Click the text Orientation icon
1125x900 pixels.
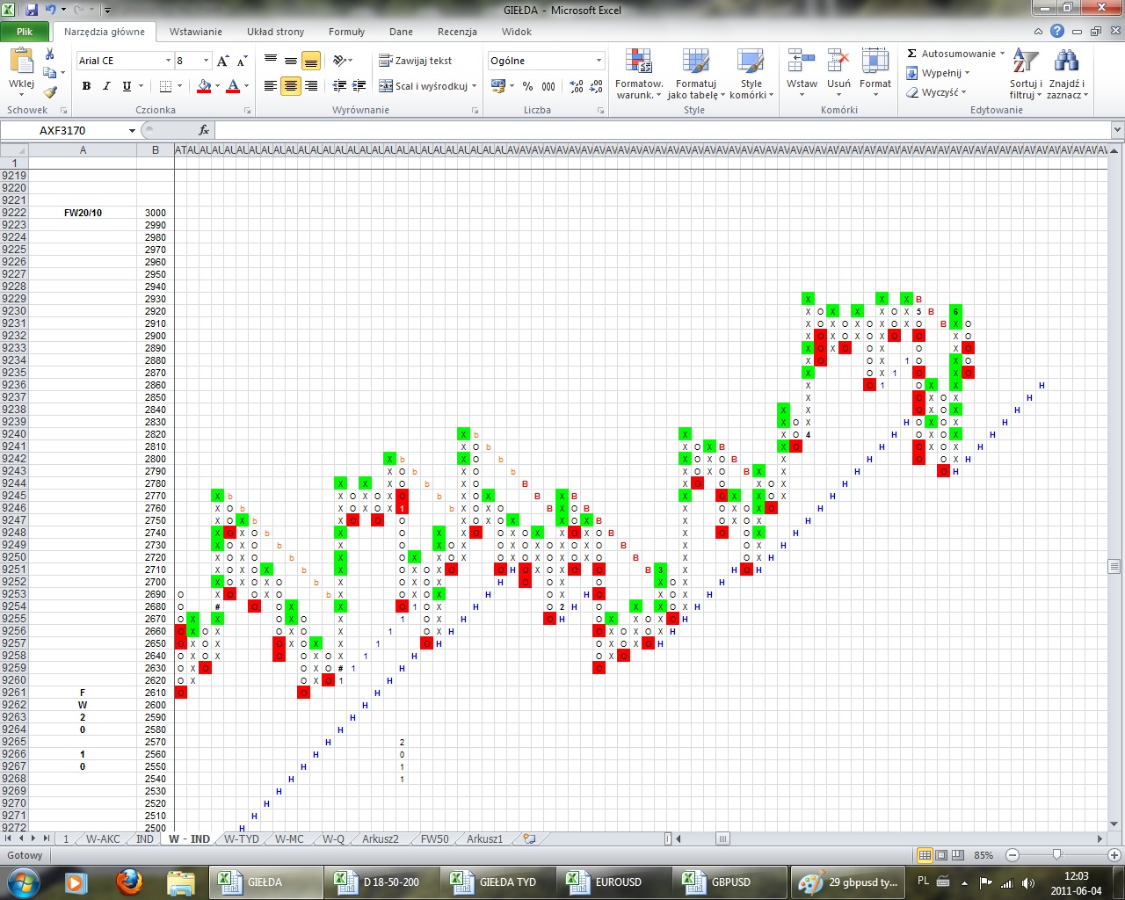pyautogui.click(x=340, y=61)
